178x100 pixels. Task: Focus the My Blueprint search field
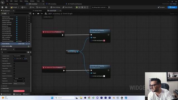point(18,13)
